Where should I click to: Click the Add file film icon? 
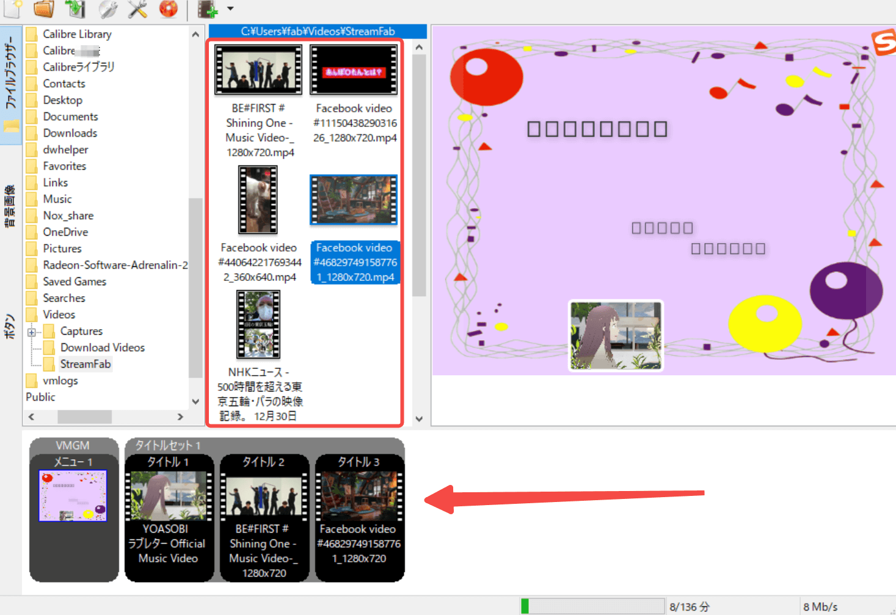click(x=208, y=9)
